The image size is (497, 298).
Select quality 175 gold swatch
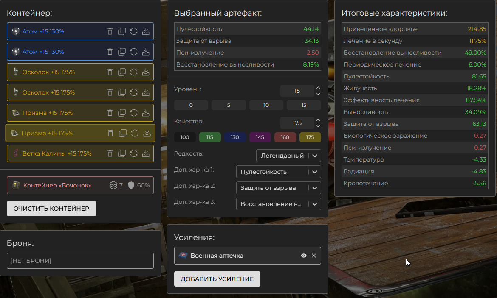point(310,137)
